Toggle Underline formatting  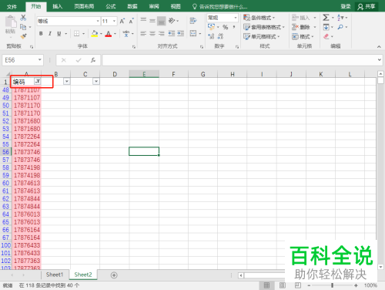[59, 33]
